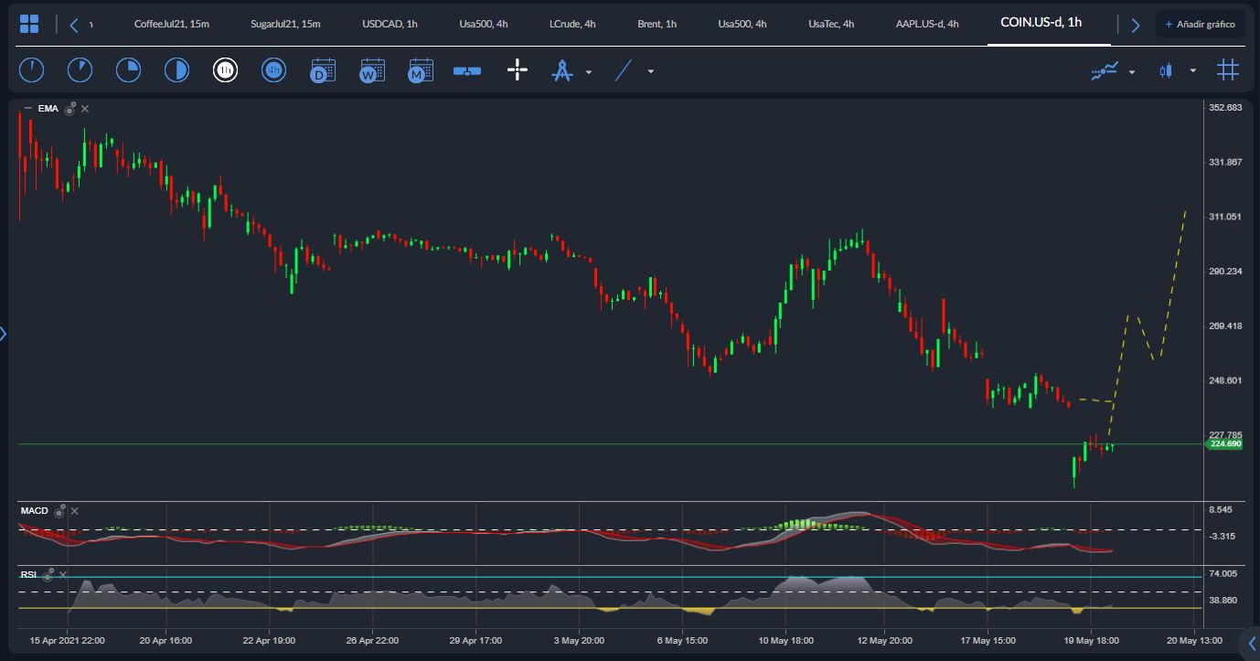Screen dimensions: 1260x661
Task: Remove the MACD indicator with its X
Action: 74,511
